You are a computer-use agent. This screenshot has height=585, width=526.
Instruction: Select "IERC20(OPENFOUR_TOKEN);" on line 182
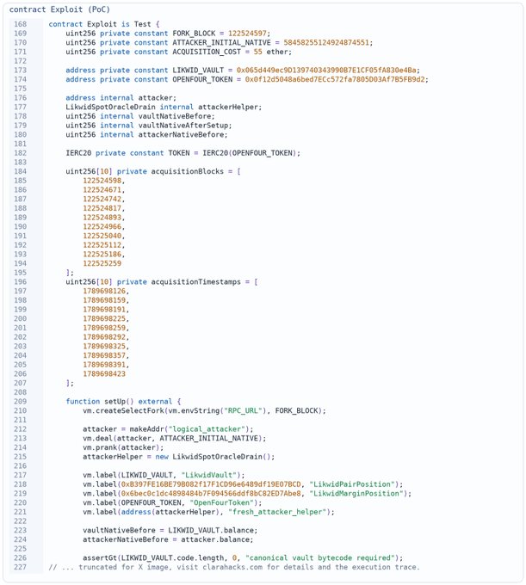click(x=251, y=153)
